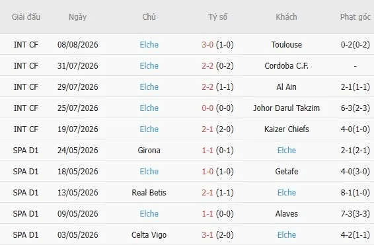This screenshot has width=374, height=245.
Task: Select Getafe away team
Action: pos(287,171)
